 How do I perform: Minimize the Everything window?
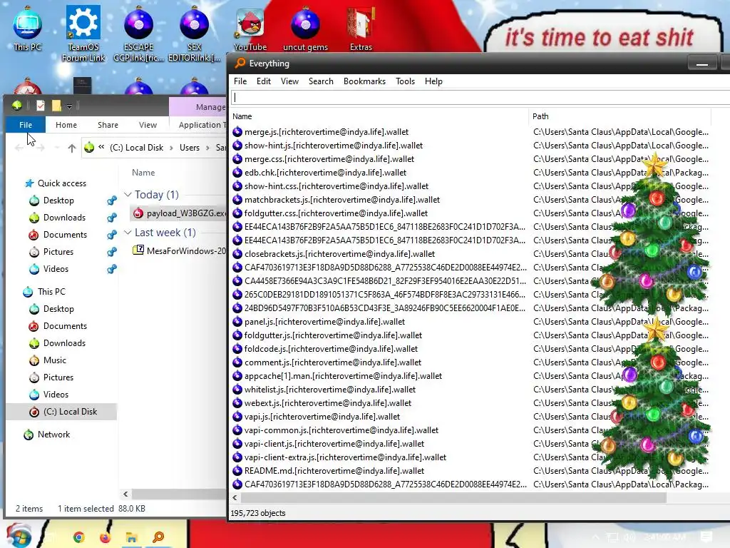[x=702, y=64]
